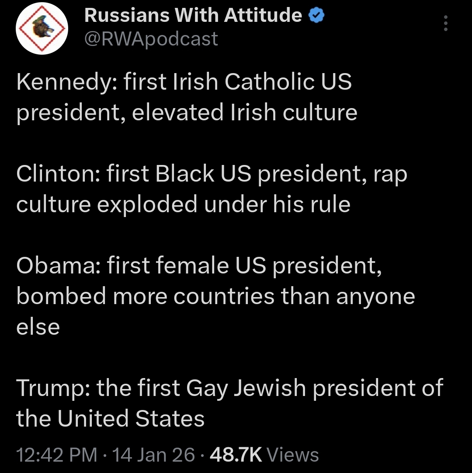Click the 48.7K view count number
This screenshot has height=473, width=472.
pos(236,455)
